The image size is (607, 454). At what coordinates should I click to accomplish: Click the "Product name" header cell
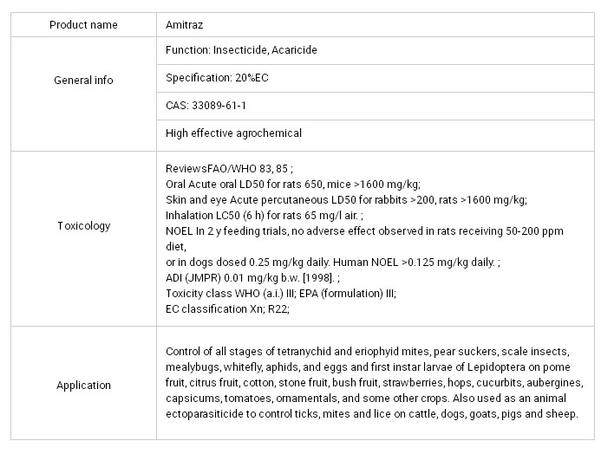pyautogui.click(x=83, y=24)
